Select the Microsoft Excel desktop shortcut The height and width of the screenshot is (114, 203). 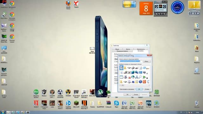tap(133, 104)
